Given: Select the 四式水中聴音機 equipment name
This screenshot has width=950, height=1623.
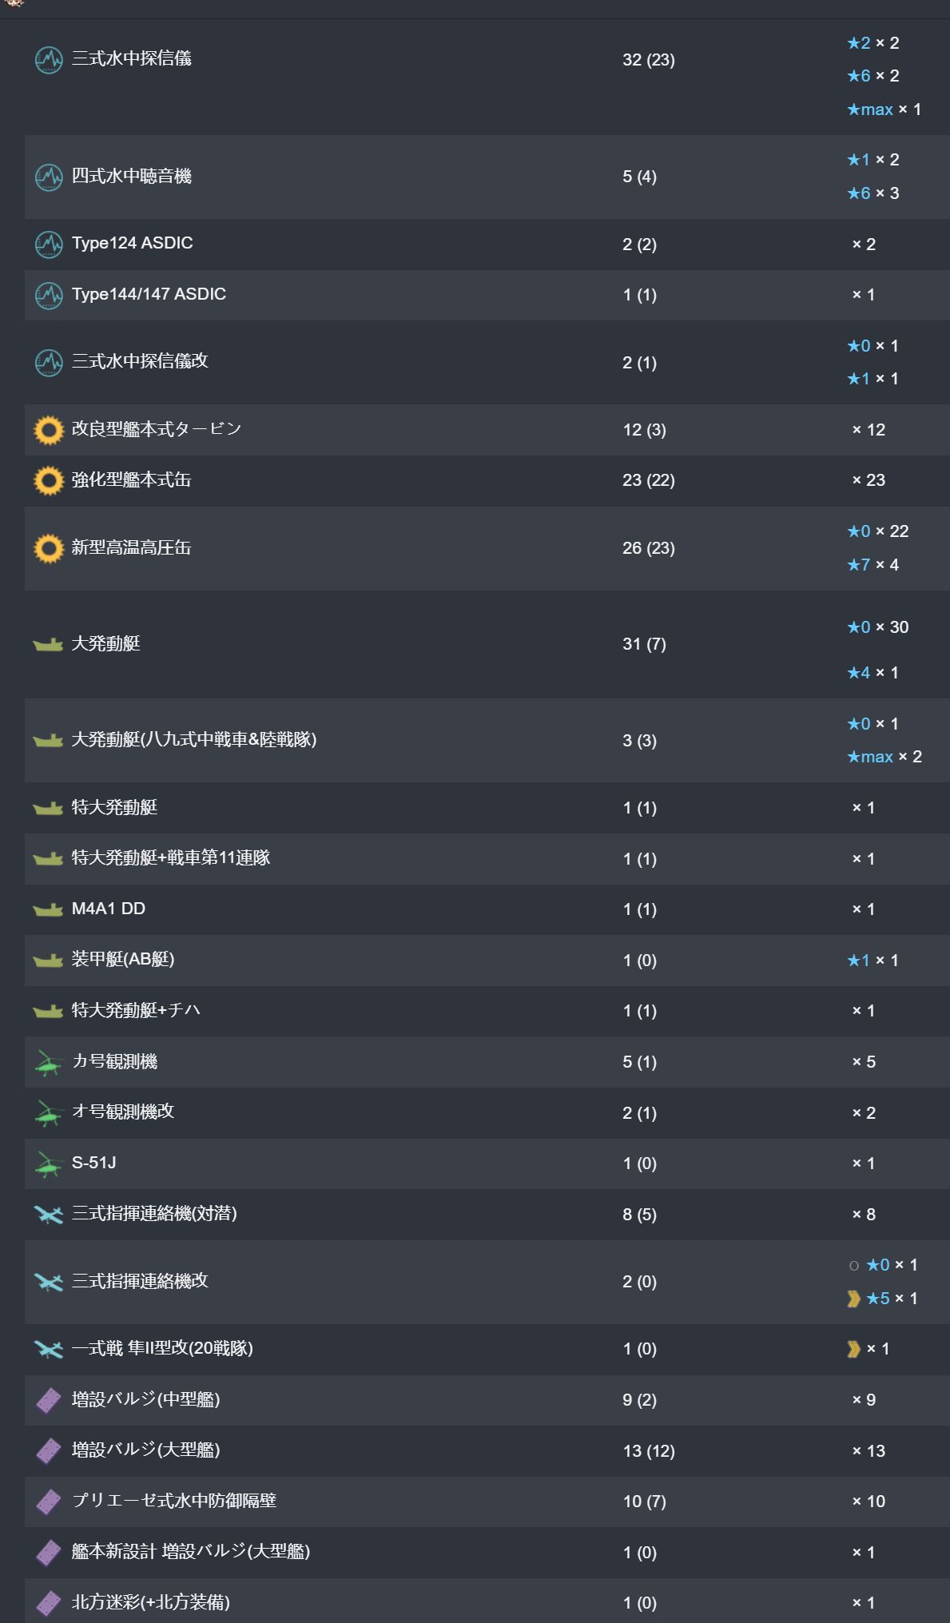Looking at the screenshot, I should (x=131, y=176).
